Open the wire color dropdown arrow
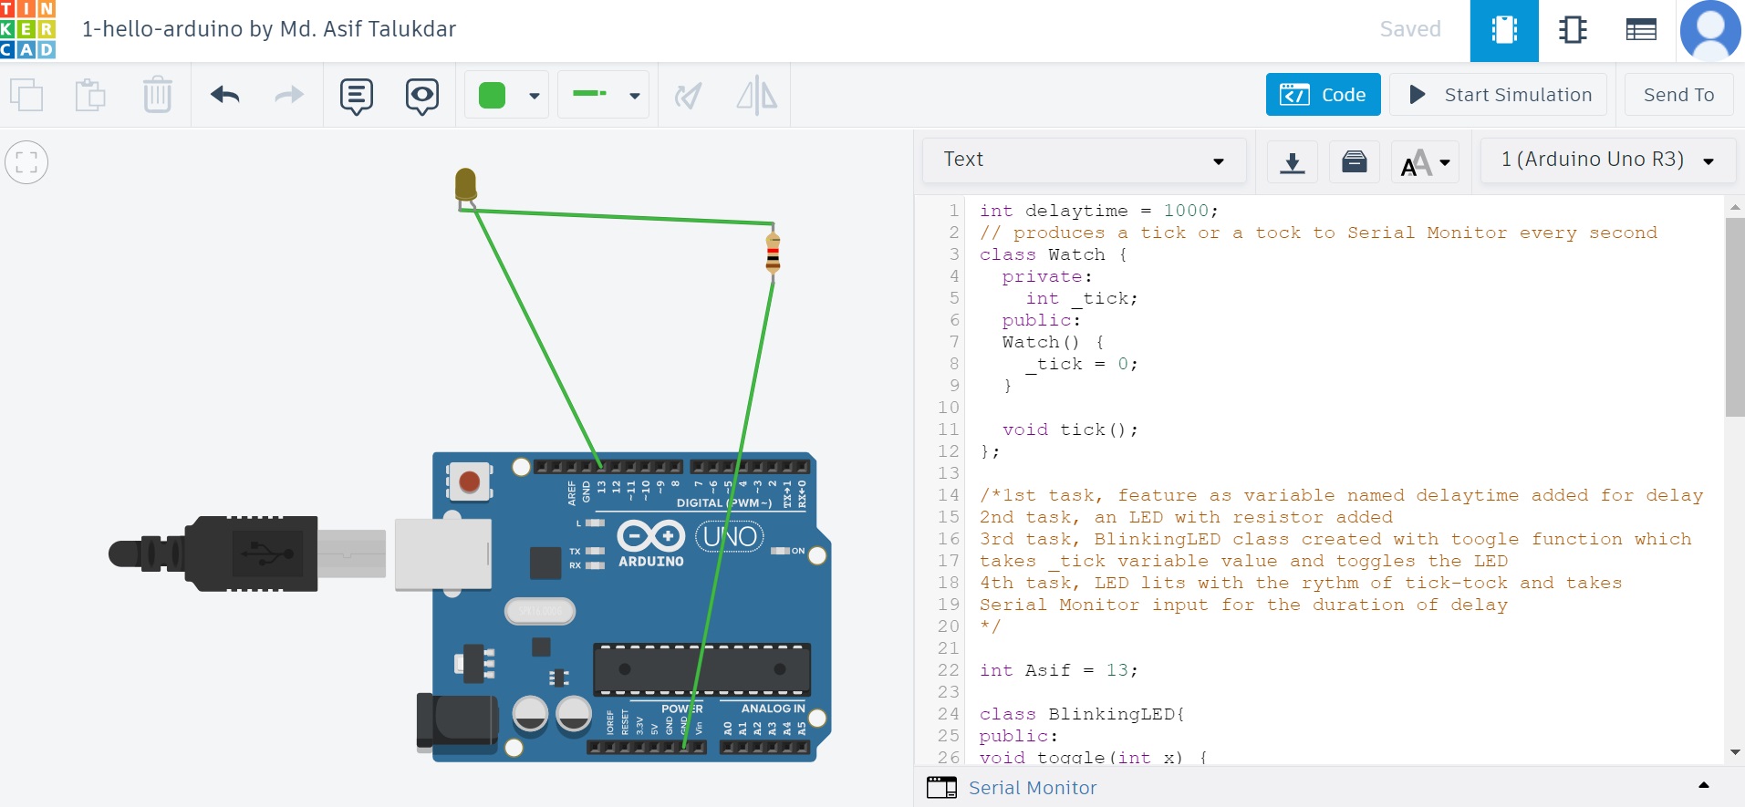Viewport: 1745px width, 807px height. [535, 96]
